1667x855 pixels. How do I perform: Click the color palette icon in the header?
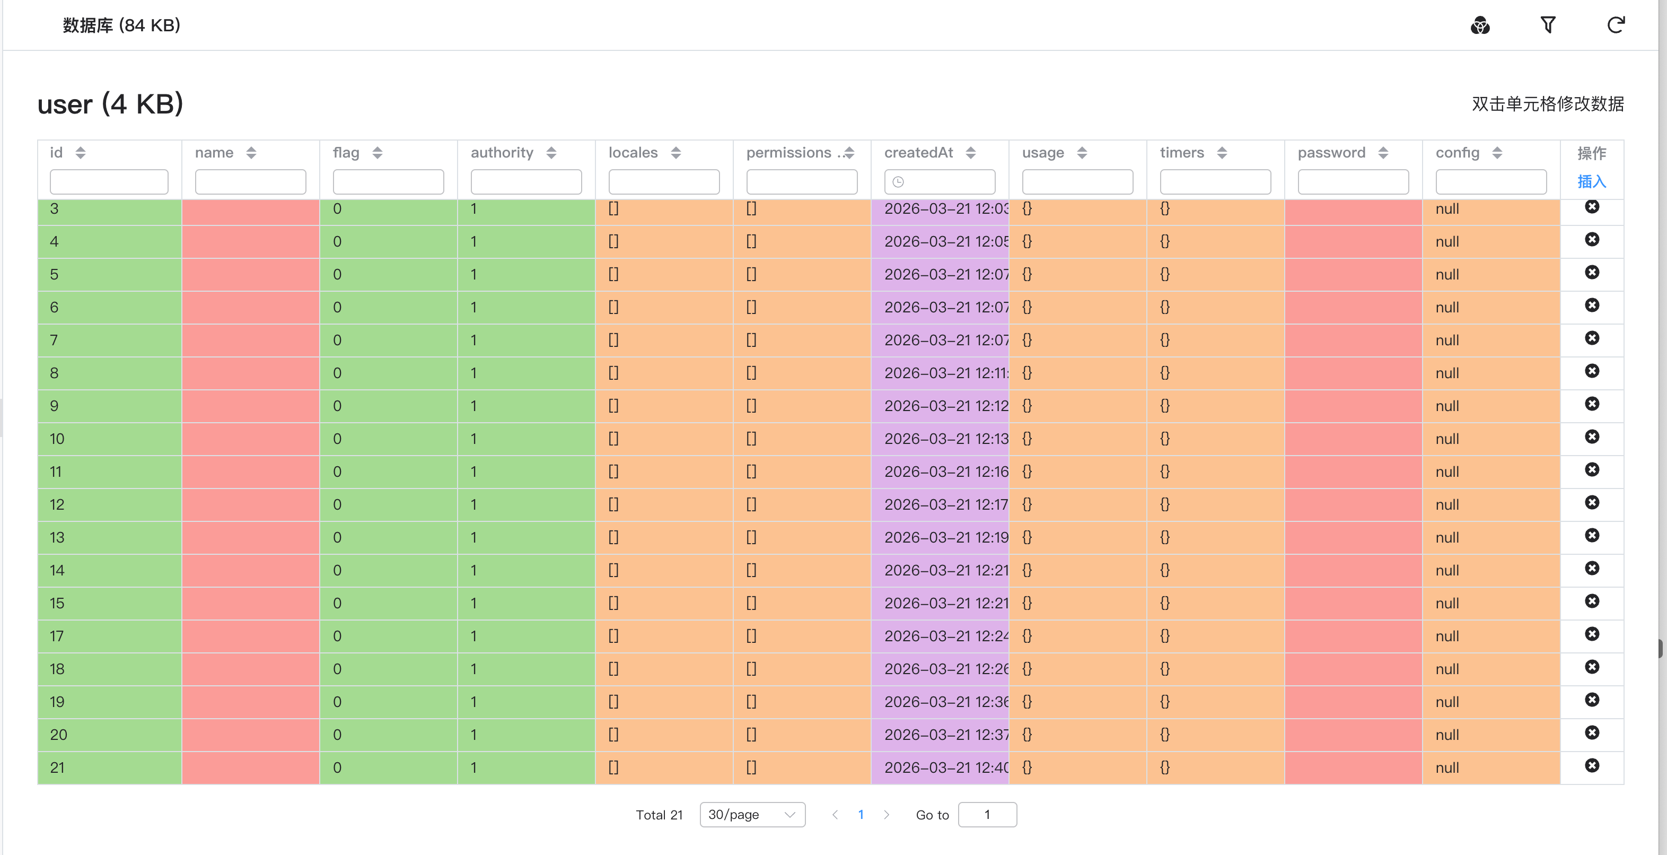1480,25
